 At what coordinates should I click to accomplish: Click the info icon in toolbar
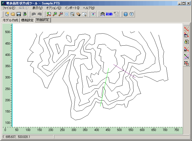pyautogui.click(x=132, y=14)
